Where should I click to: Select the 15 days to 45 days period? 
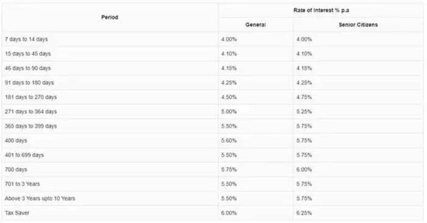click(28, 54)
